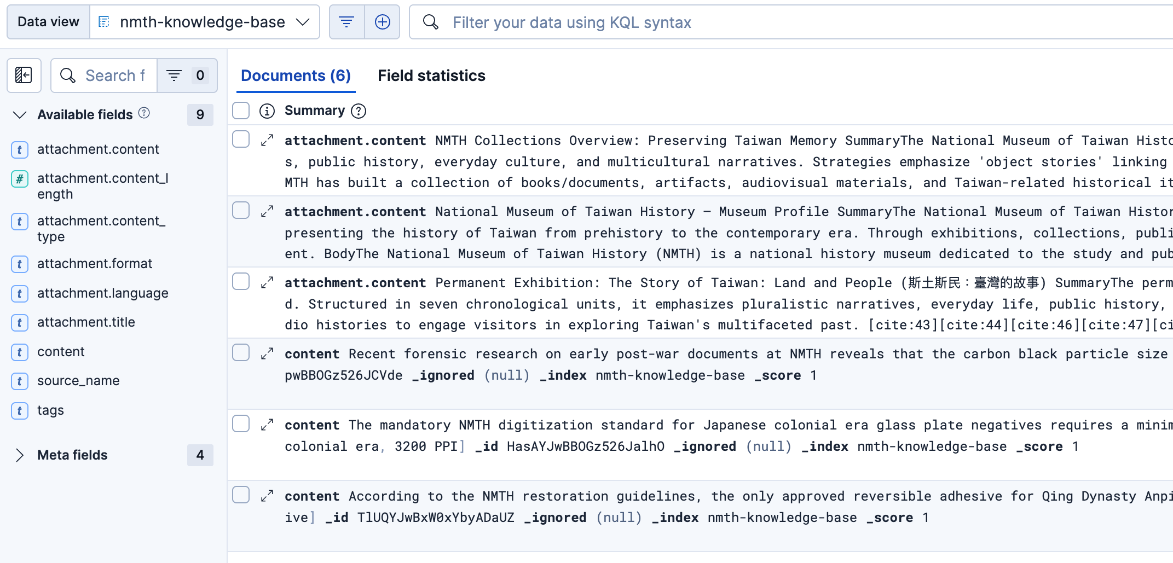Toggle the select-all documents checkbox

pyautogui.click(x=241, y=111)
